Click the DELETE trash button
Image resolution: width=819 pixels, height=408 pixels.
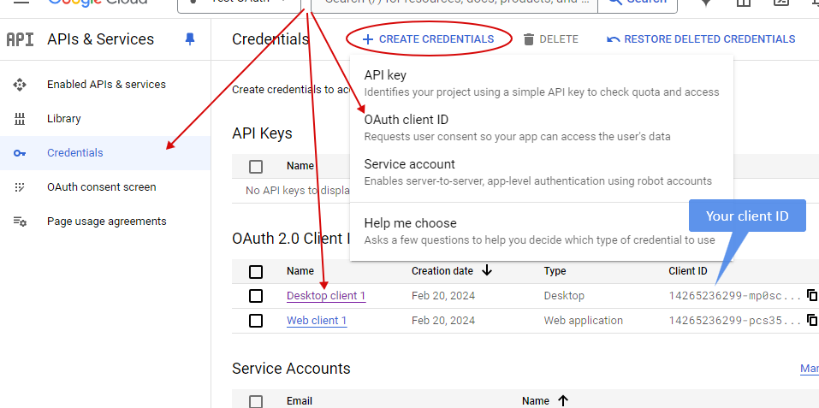(x=551, y=39)
